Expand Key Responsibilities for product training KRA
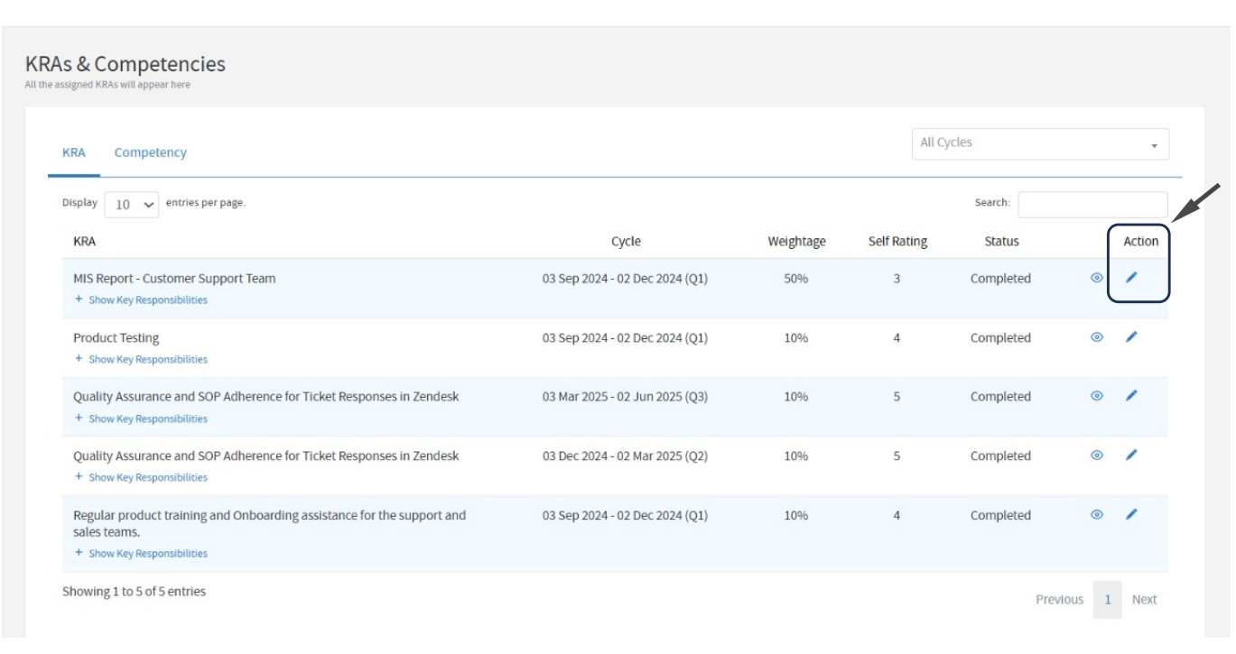This screenshot has height=654, width=1236. click(x=147, y=554)
